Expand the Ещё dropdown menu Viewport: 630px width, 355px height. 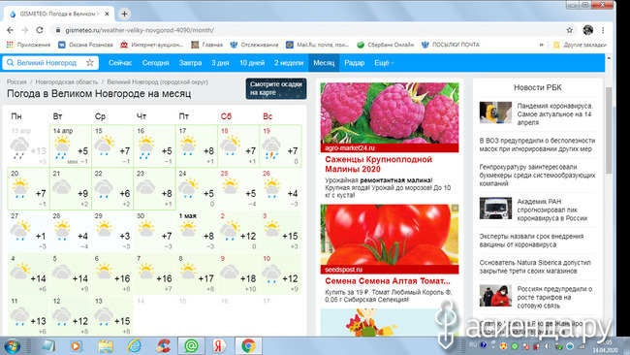click(384, 63)
